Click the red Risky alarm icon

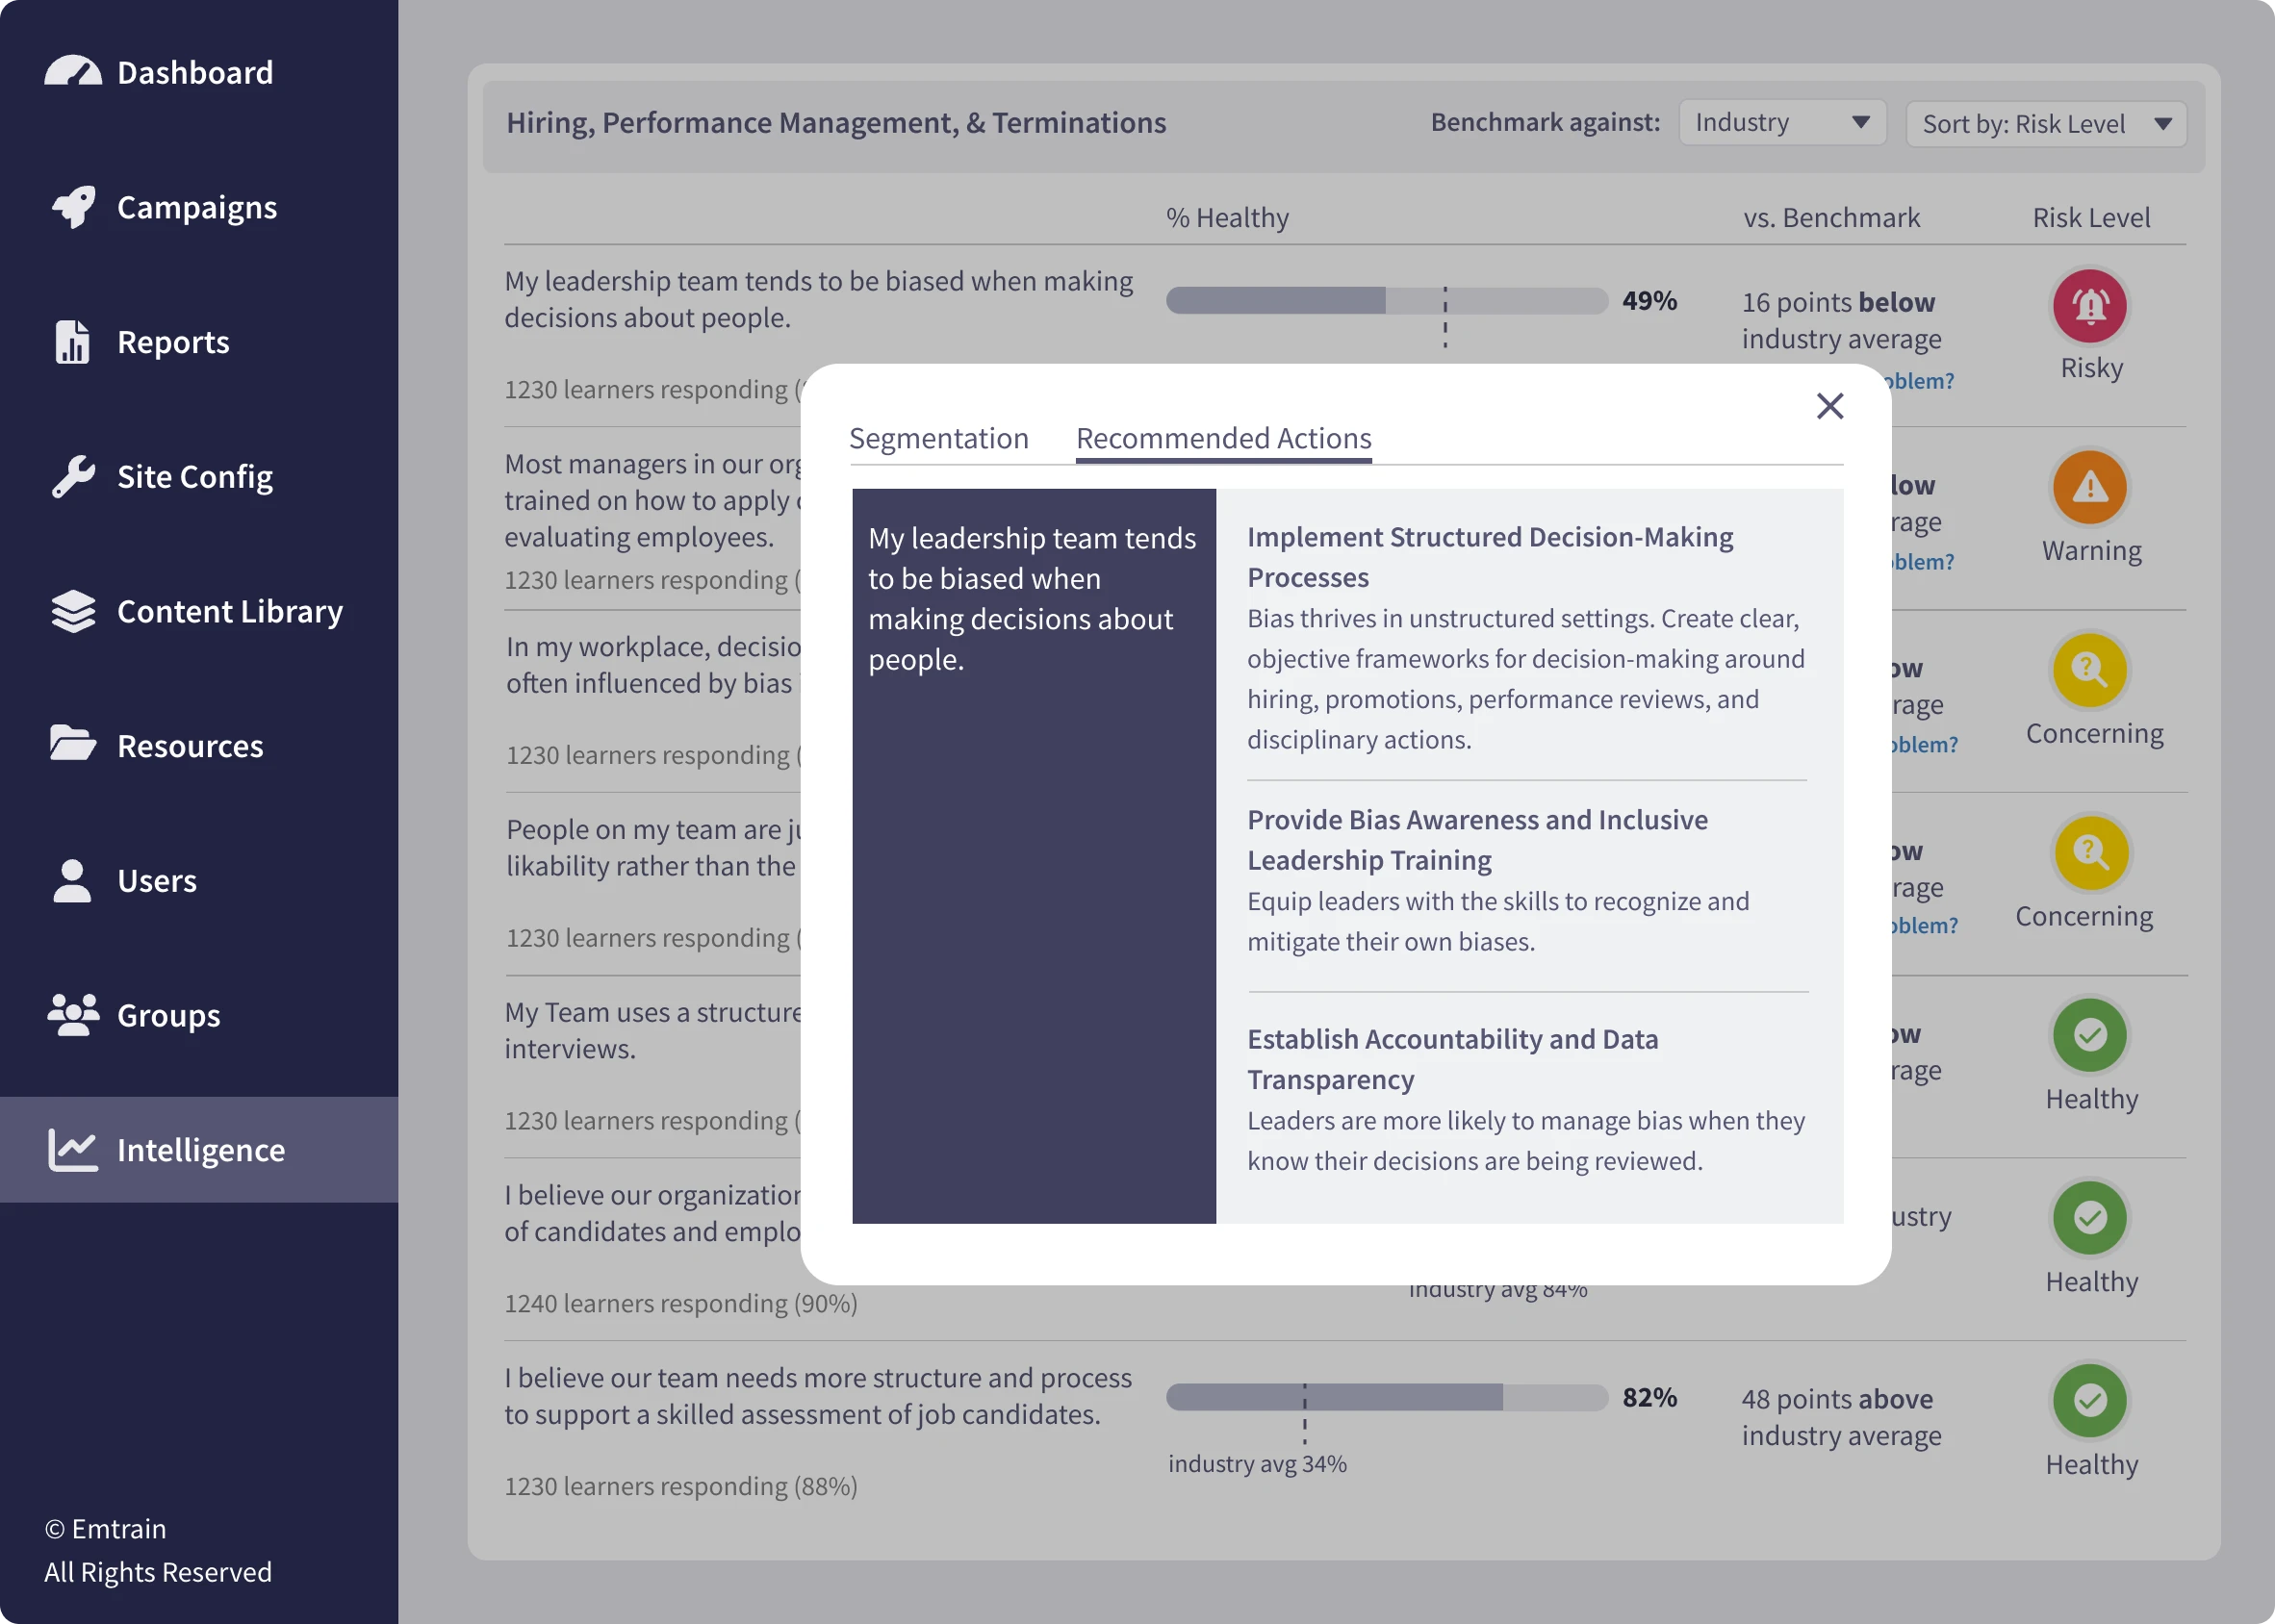(x=2089, y=306)
